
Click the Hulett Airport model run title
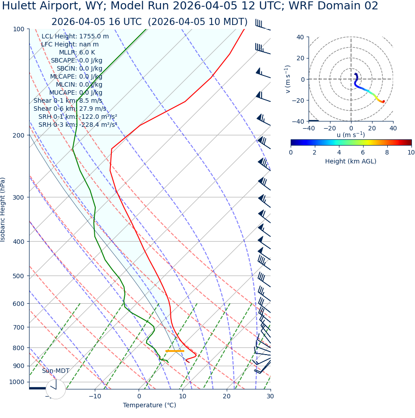190,6
